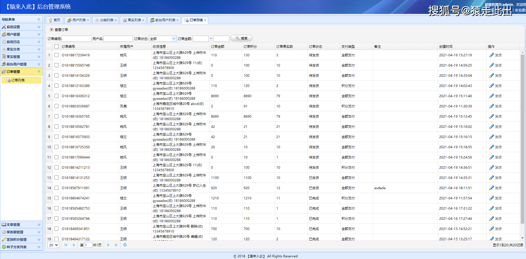The width and height of the screenshot is (526, 259).
Task: Go to next page arrow icon
Action: (108, 245)
